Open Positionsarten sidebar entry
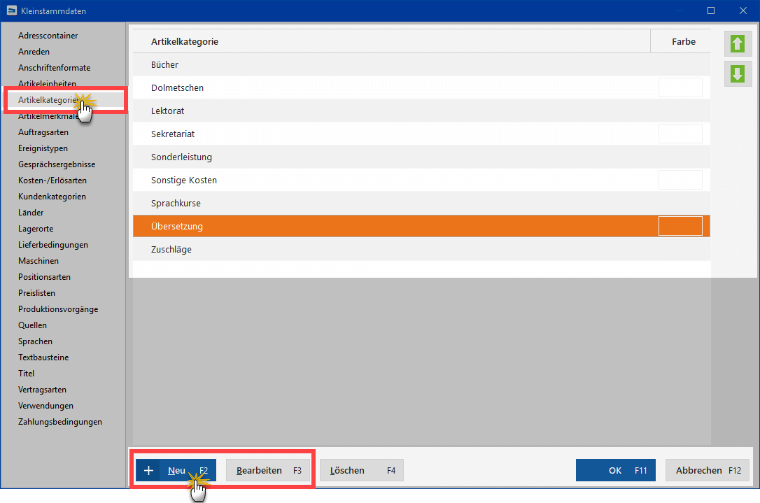Image resolution: width=760 pixels, height=503 pixels. pos(44,276)
